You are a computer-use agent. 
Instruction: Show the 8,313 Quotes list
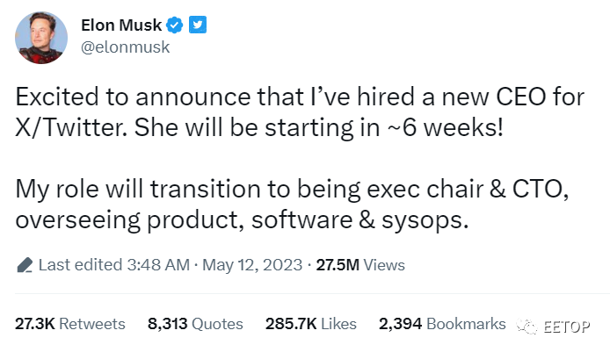(195, 324)
